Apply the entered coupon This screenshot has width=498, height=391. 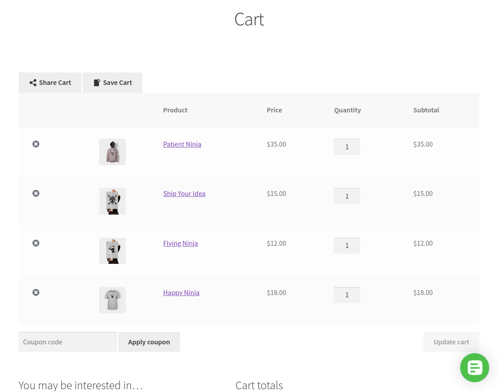coord(149,342)
